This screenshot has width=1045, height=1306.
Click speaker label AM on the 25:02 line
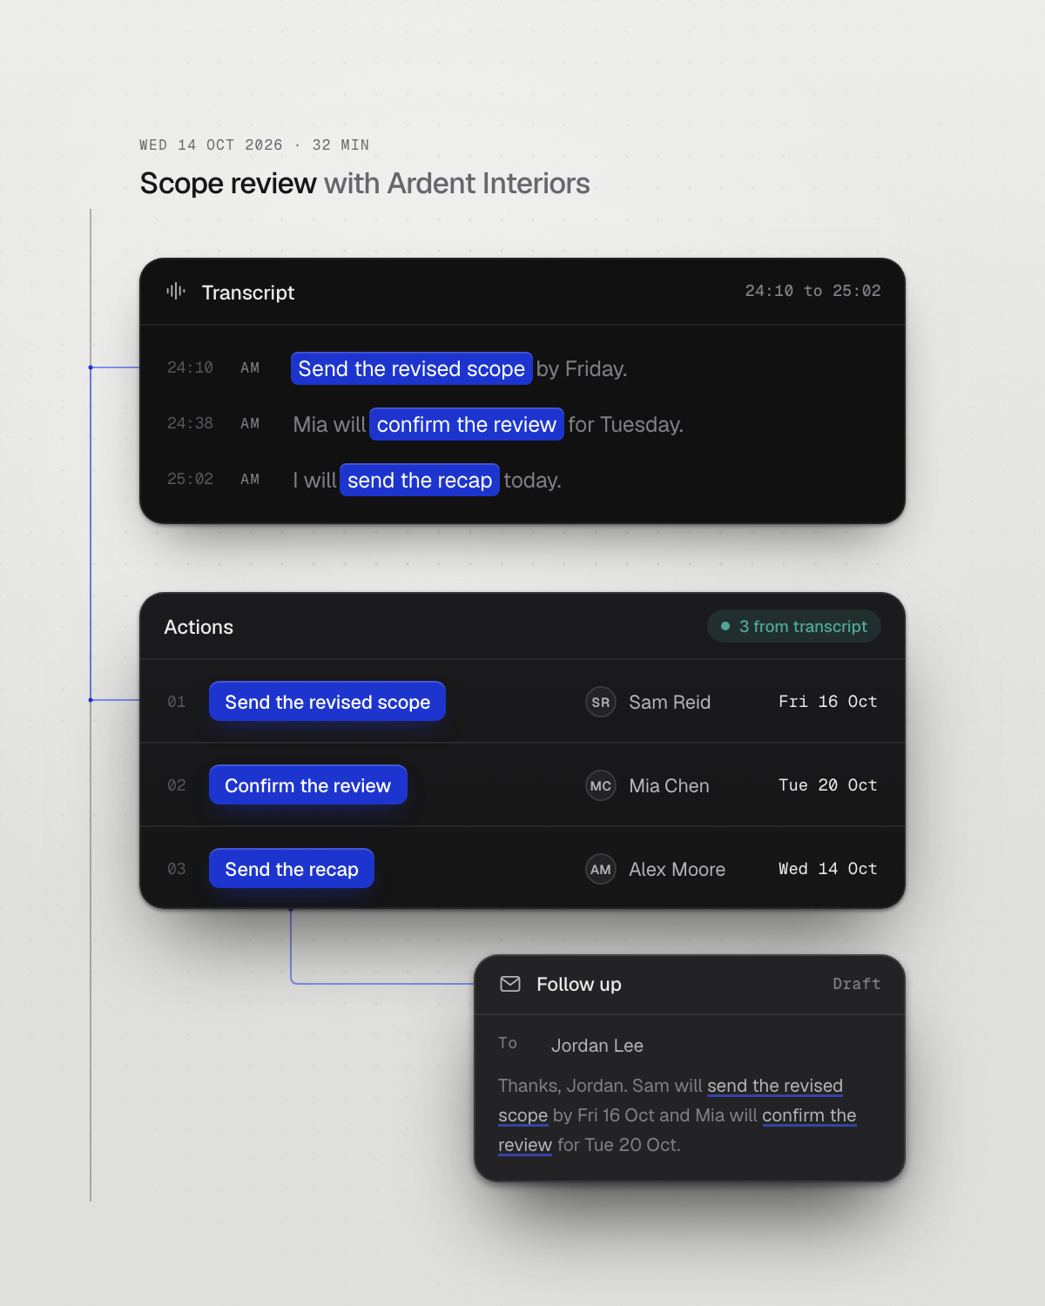(x=250, y=479)
